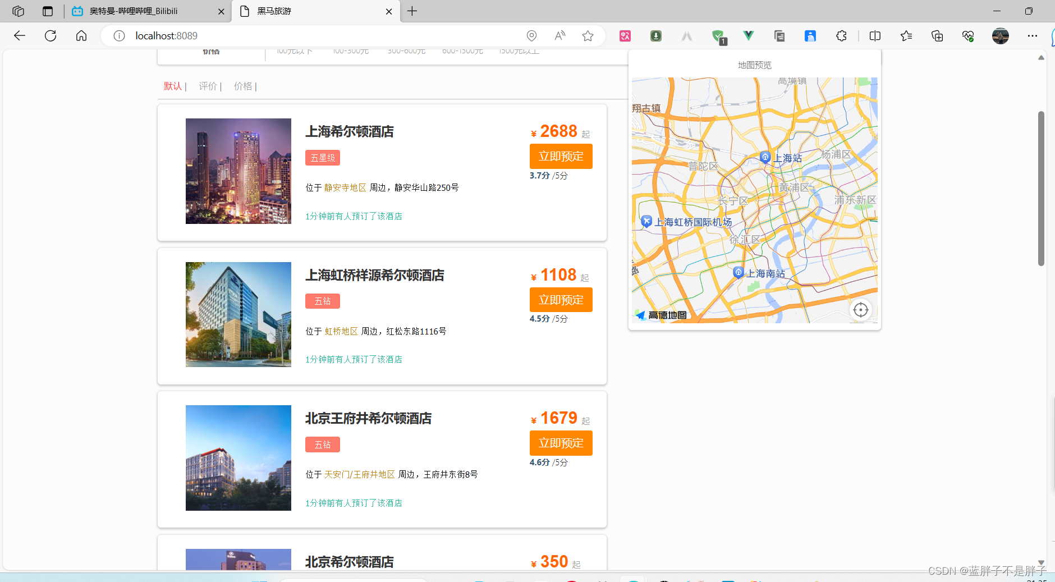Open the blue reader extension icon
This screenshot has width=1055, height=582.
click(810, 36)
